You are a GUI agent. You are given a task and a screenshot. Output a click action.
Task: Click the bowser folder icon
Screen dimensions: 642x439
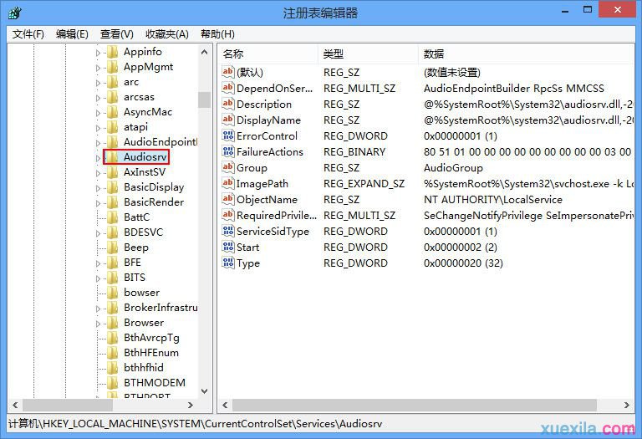[x=112, y=293]
